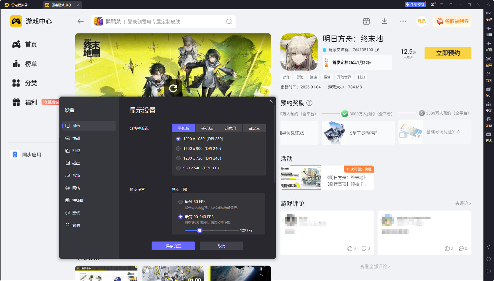Screen dimensions: 494x281
Task: Like the review showing 0 thumbs up
Action: tap(350, 248)
